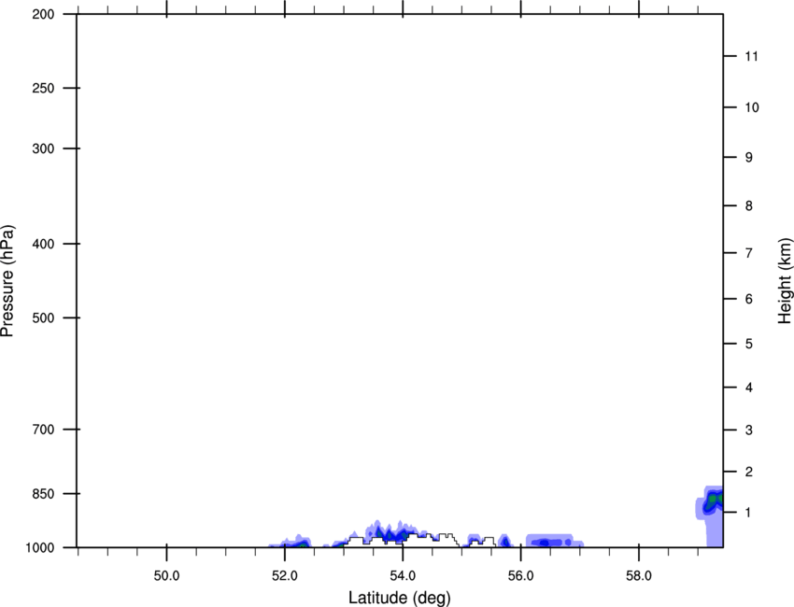Pick the 5 km height label
This screenshot has height=607, width=794.
coord(748,345)
